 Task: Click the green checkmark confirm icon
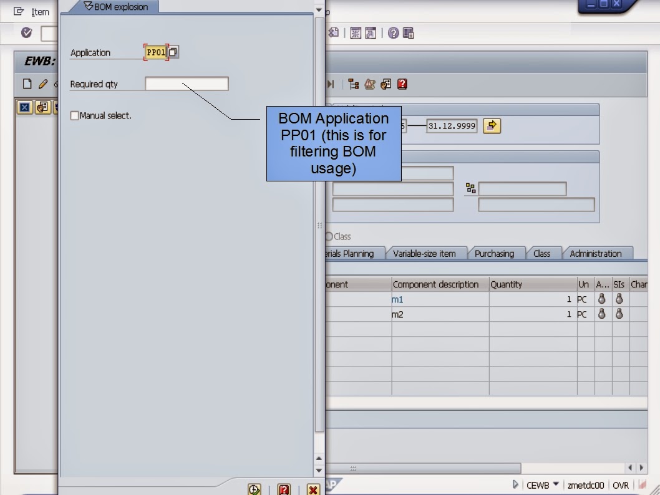coord(26,33)
